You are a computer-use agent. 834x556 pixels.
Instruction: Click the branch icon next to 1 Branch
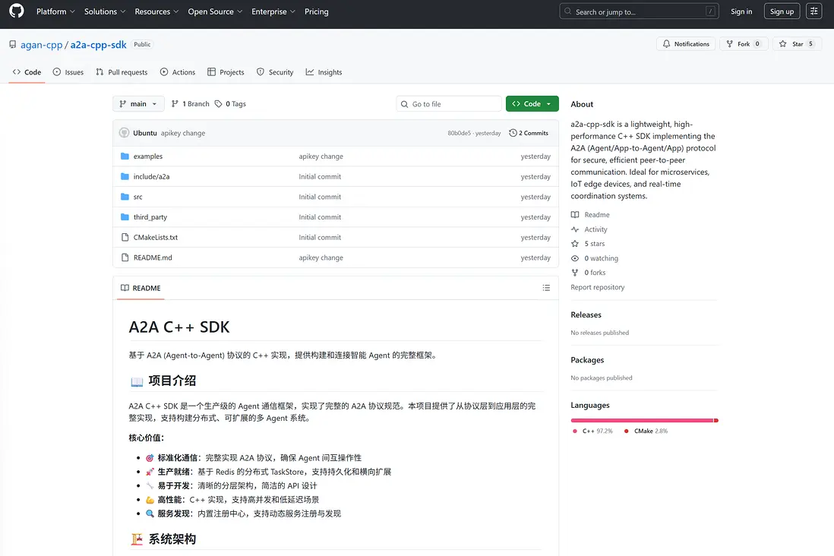pos(175,104)
